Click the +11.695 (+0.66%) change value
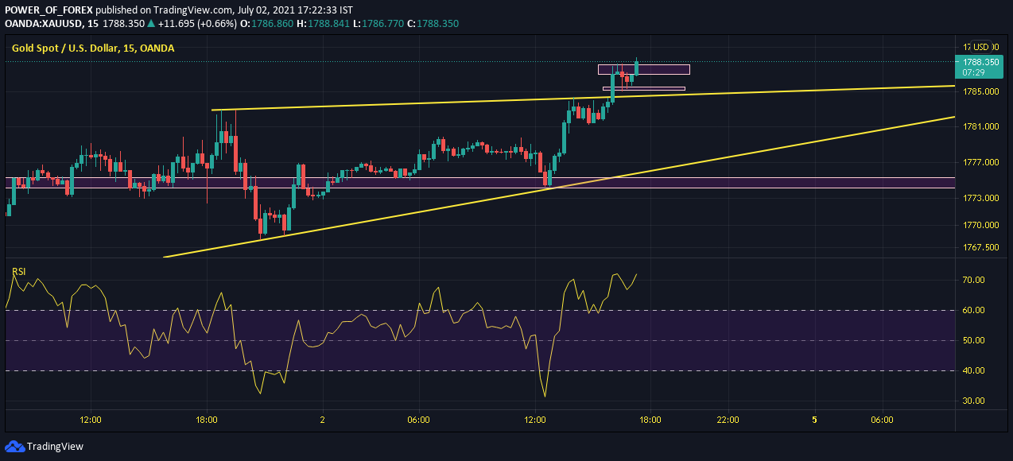This screenshot has width=1013, height=461. coord(197,24)
